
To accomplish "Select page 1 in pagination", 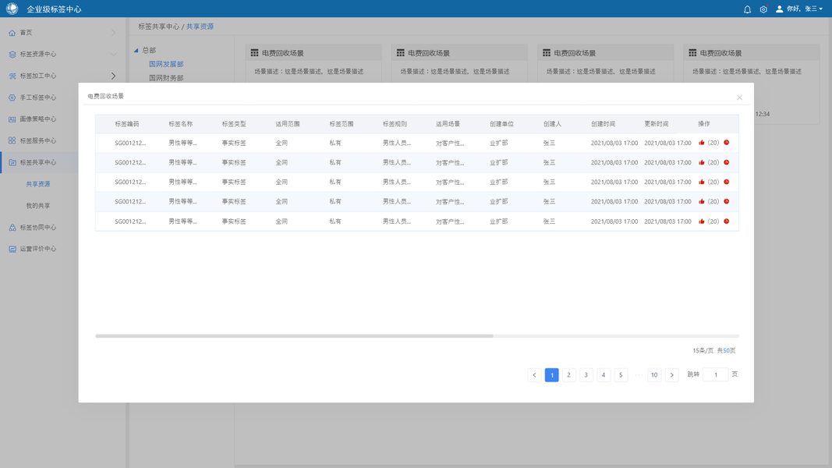I will click(x=552, y=375).
